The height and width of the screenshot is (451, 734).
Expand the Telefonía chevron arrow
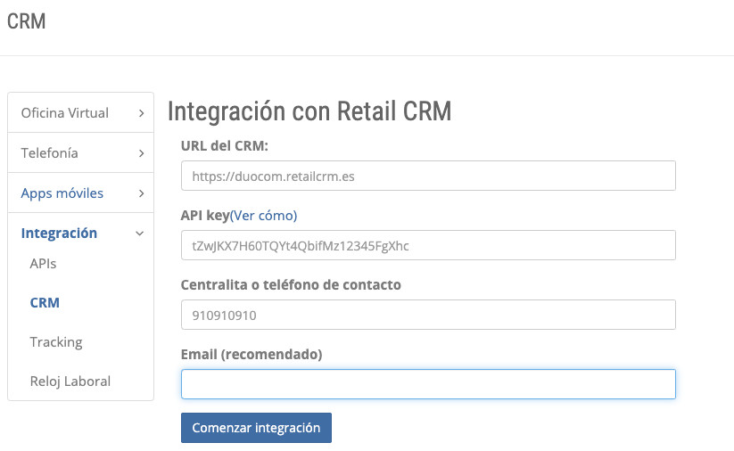point(141,153)
